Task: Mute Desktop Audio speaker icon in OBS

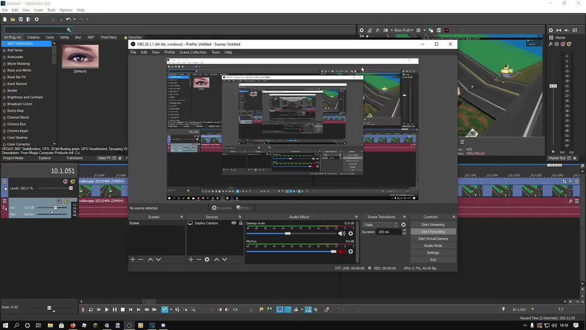Action: tap(341, 234)
